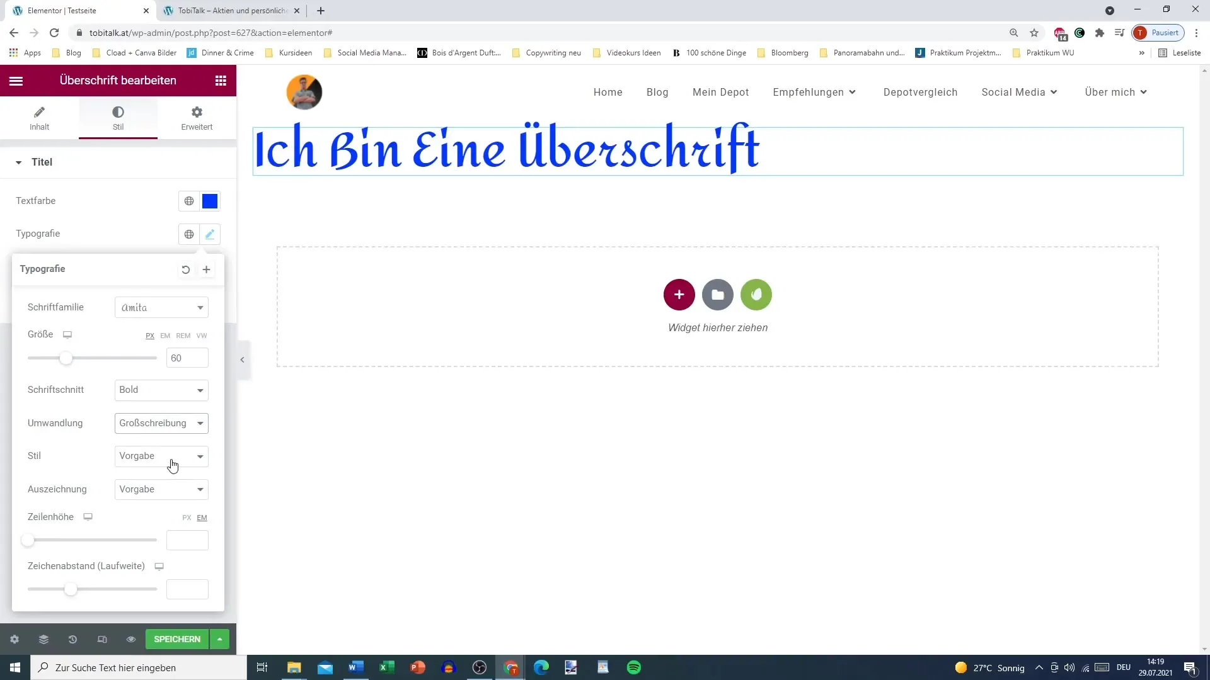Click the font size field showing 60
This screenshot has height=680, width=1210.
tap(187, 358)
